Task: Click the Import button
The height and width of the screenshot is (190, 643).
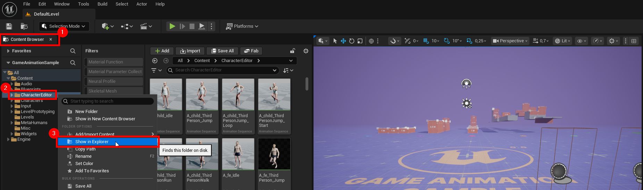Action: [190, 51]
